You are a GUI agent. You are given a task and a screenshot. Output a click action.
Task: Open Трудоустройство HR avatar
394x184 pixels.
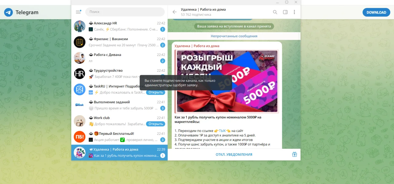coord(80,74)
